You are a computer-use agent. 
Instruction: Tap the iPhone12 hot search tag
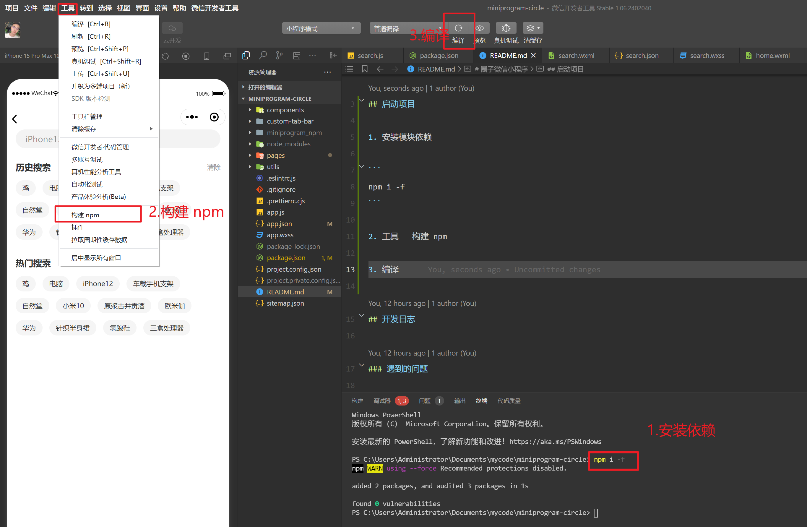pyautogui.click(x=98, y=283)
